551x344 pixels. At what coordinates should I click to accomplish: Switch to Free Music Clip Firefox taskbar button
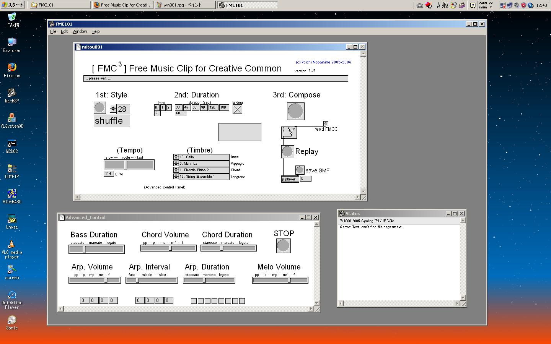(x=122, y=5)
